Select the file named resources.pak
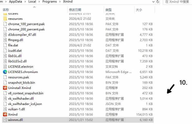The width and height of the screenshot is (192, 124). [19, 77]
